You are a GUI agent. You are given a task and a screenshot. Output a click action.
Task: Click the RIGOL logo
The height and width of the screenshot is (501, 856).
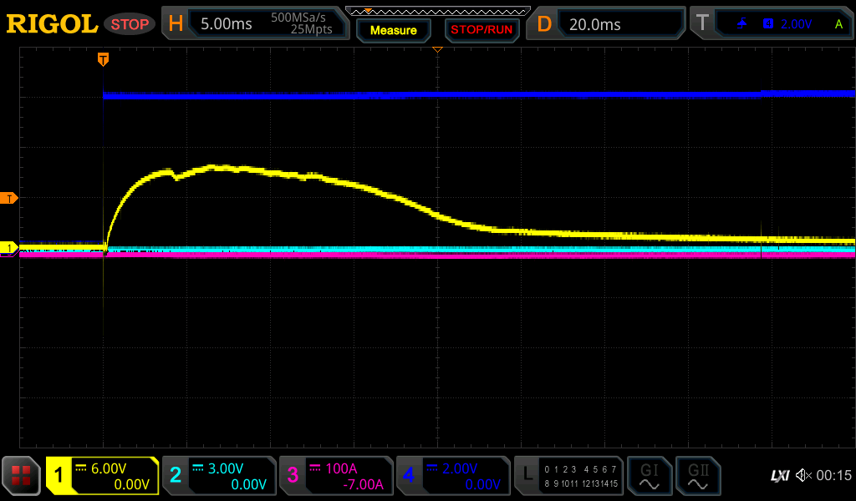pos(52,24)
